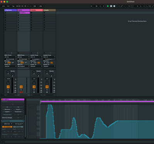Click first clip stop button in 3 Audio track
This screenshot has width=154, height=144.
coord(31,13)
